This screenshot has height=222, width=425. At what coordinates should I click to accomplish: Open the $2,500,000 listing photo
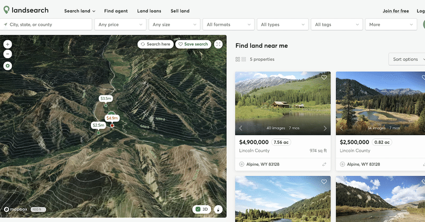coord(380,103)
